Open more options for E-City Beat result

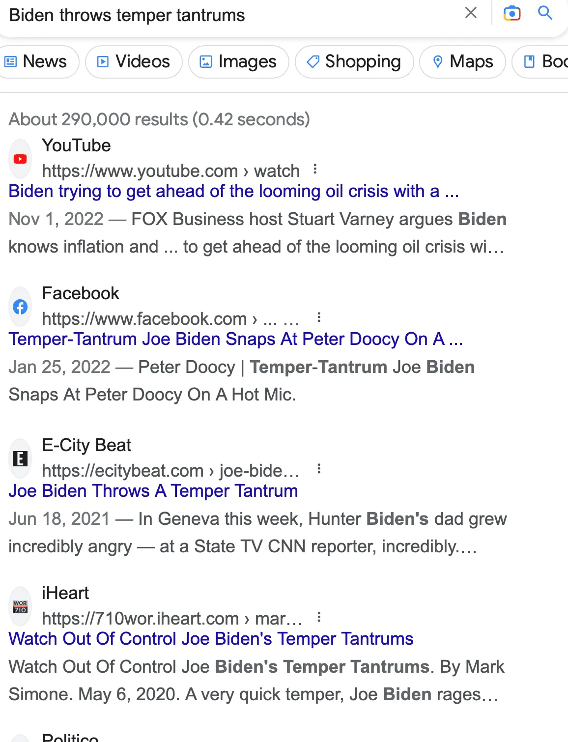point(319,469)
